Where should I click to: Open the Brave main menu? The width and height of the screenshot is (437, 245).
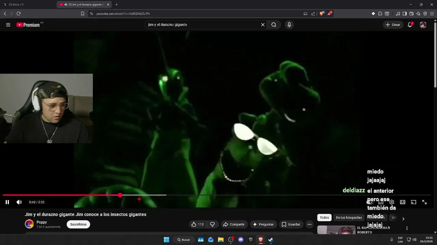432,14
